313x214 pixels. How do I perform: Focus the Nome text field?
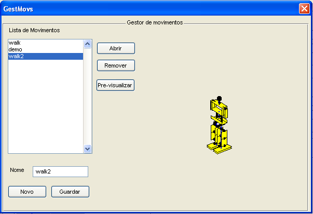click(x=60, y=172)
